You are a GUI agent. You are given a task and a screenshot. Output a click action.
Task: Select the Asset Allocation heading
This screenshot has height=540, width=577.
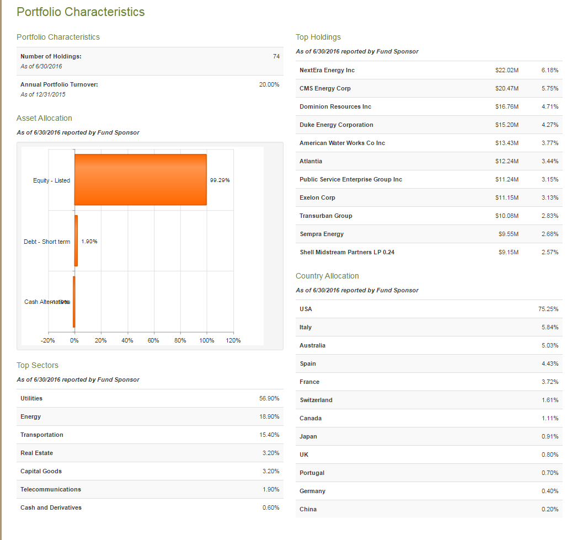(x=44, y=118)
